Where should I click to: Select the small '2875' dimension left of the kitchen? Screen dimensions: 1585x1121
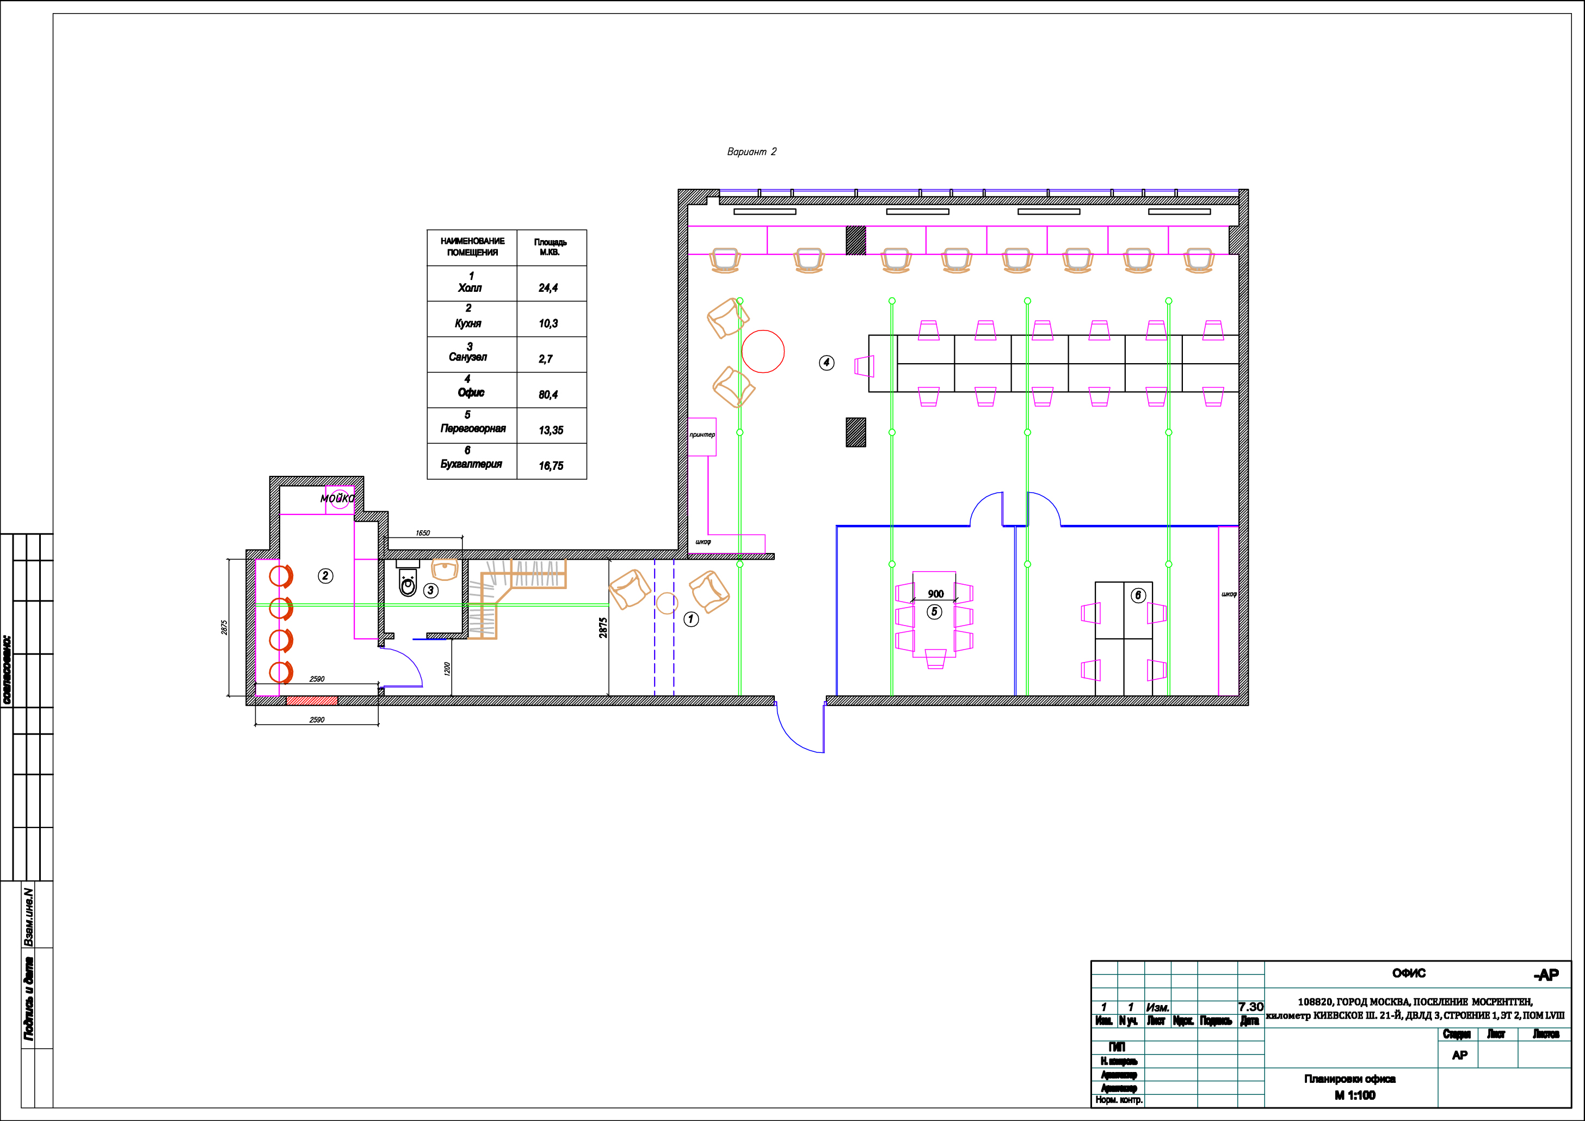224,628
